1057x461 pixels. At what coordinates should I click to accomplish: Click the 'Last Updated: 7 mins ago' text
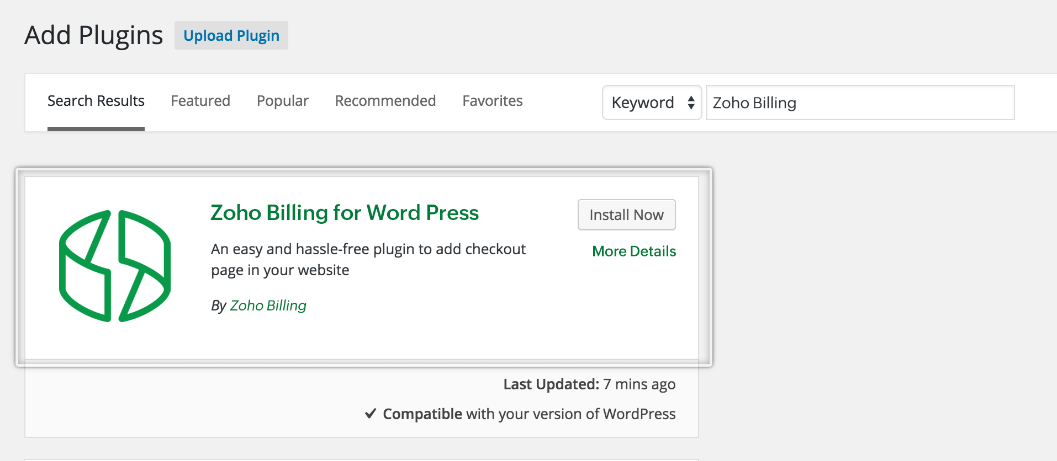pyautogui.click(x=589, y=384)
